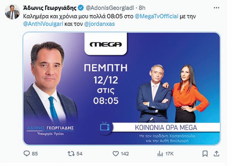Open Adonis Georgiadis profile avatar
The image size is (232, 166).
click(x=12, y=12)
